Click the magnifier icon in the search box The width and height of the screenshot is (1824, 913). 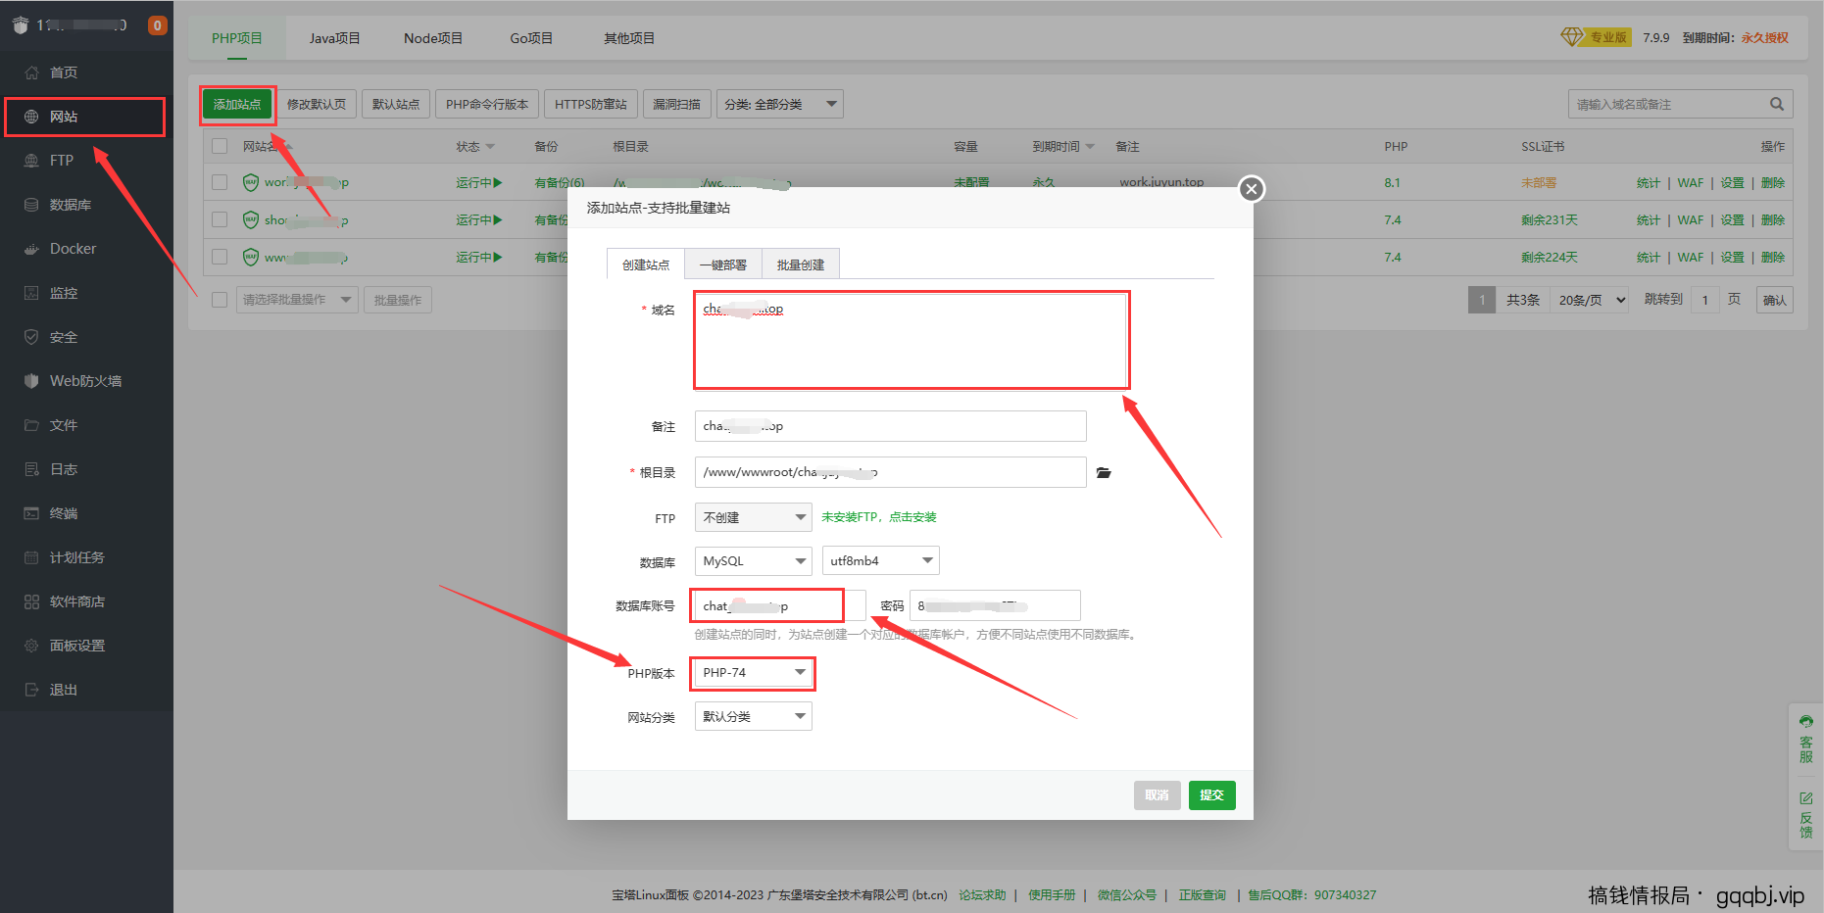click(1777, 104)
